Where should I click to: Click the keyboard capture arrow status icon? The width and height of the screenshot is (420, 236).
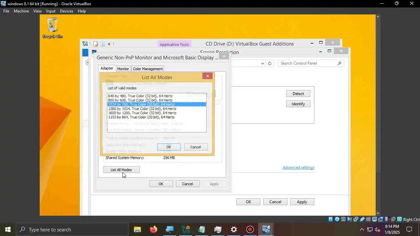(x=400, y=219)
